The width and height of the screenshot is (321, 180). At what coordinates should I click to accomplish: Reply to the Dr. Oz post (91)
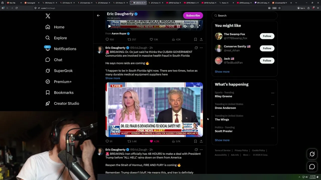[109, 141]
